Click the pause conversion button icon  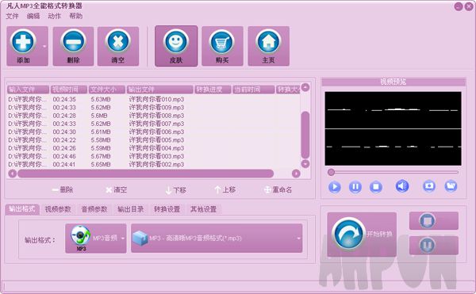427,245
